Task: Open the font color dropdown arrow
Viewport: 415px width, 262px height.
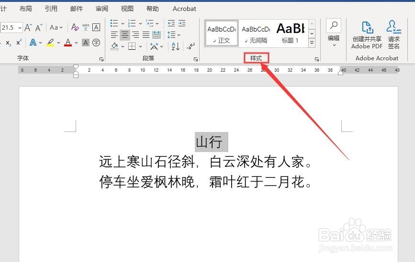Action: (x=76, y=43)
